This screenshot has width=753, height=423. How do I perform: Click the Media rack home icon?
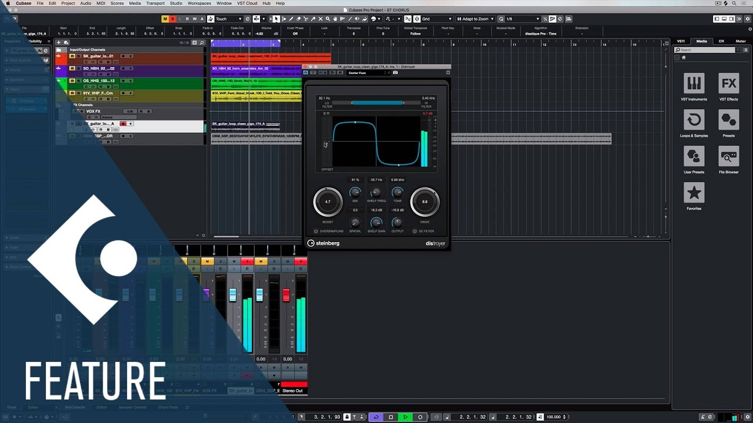(684, 58)
